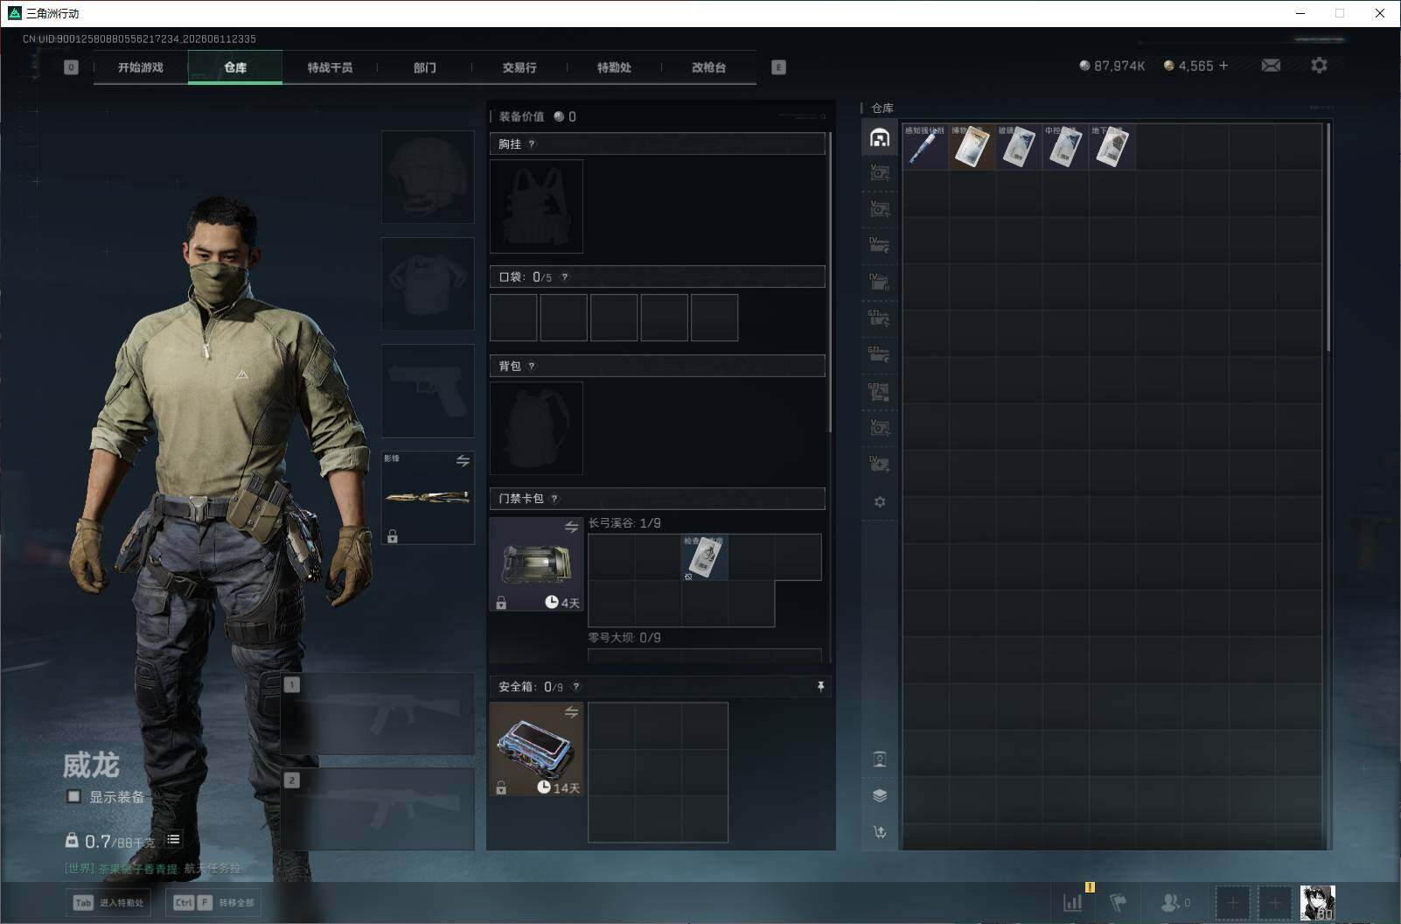This screenshot has height=924, width=1401.
Task: Open the weight details list icon
Action: pos(173,840)
